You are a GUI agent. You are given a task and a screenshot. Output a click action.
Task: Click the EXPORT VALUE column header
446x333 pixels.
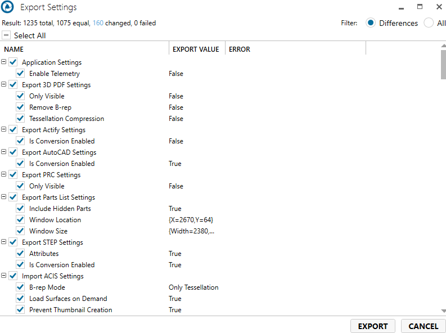coord(196,49)
